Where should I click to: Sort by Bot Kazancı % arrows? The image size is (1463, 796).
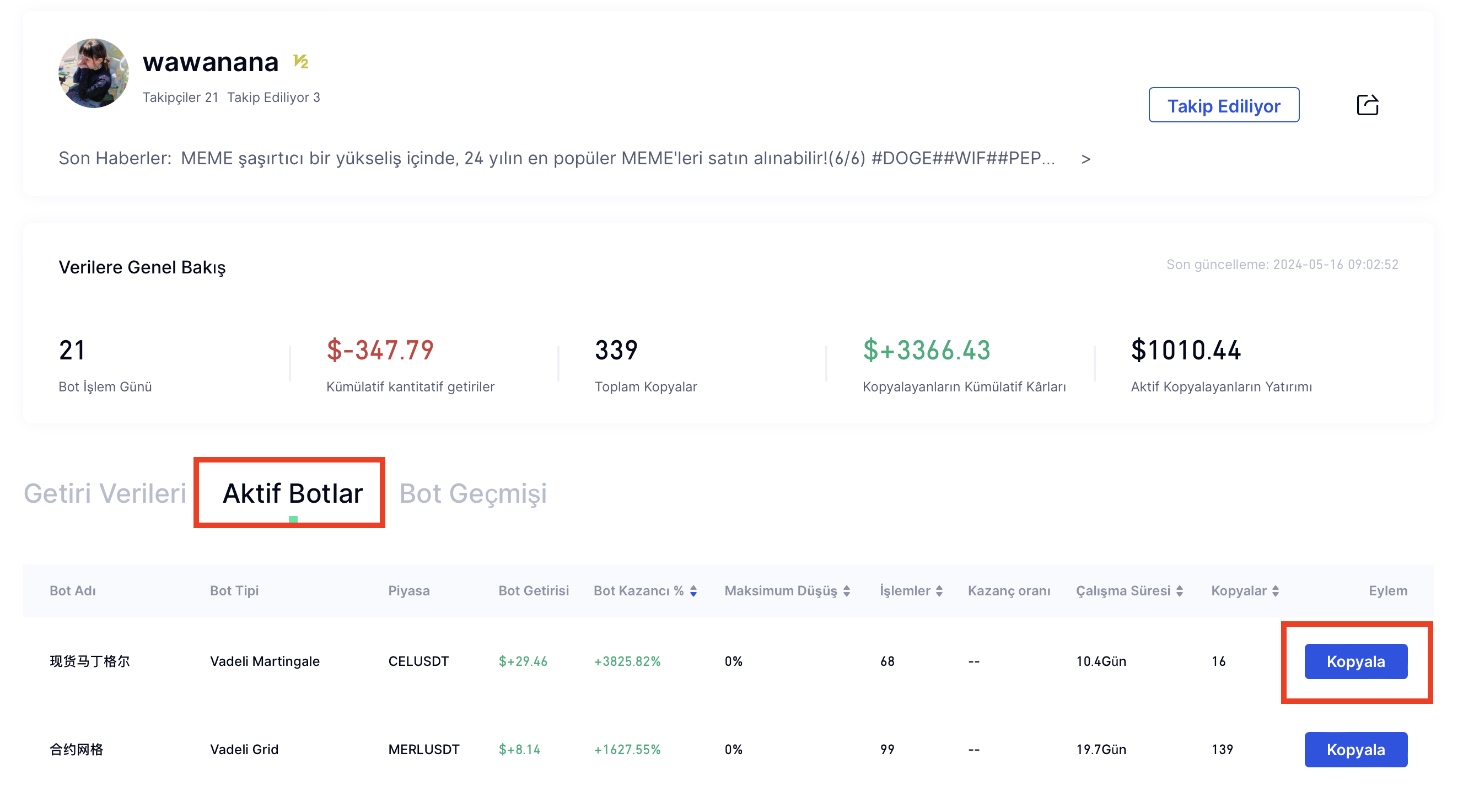693,590
